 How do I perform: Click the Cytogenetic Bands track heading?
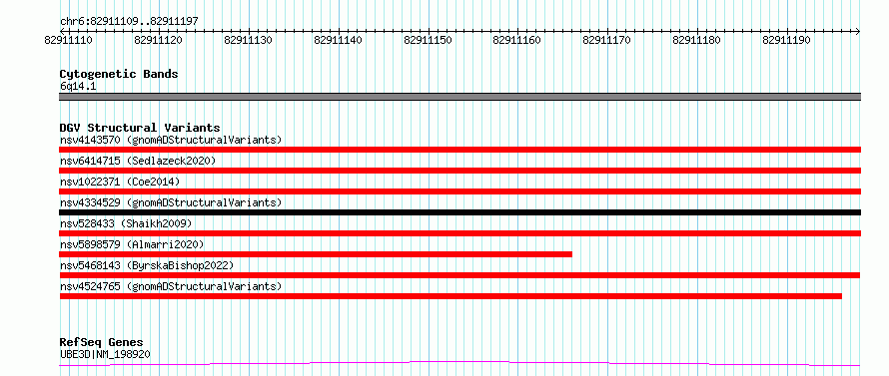point(119,74)
